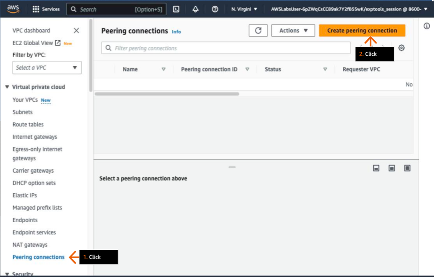Open the N. Virginia region dropdown

(244, 9)
